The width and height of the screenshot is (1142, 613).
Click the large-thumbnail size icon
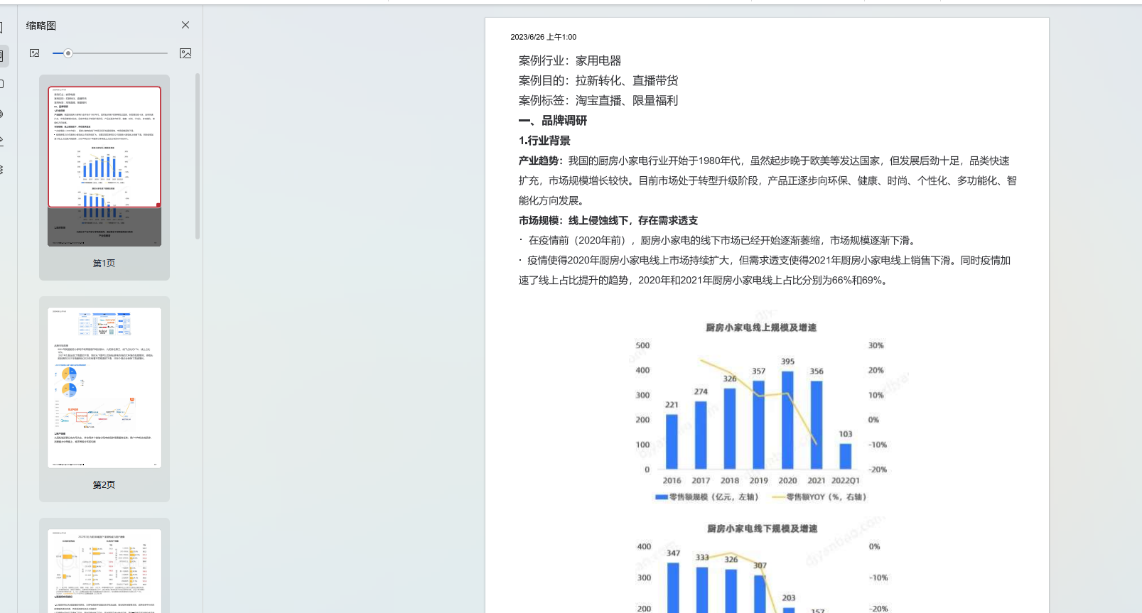tap(185, 53)
